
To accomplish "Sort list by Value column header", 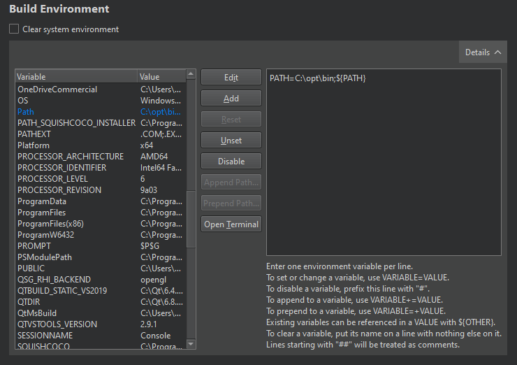I will [161, 76].
